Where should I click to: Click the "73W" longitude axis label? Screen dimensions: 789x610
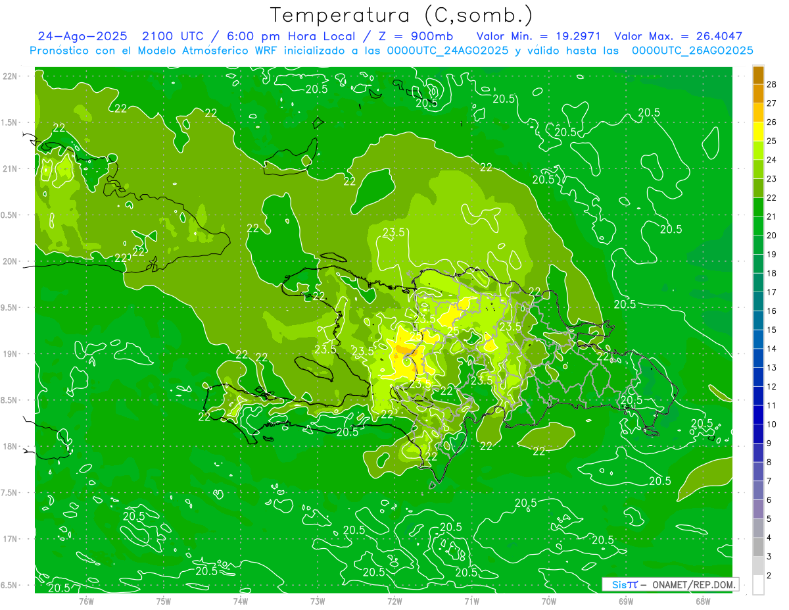318,601
